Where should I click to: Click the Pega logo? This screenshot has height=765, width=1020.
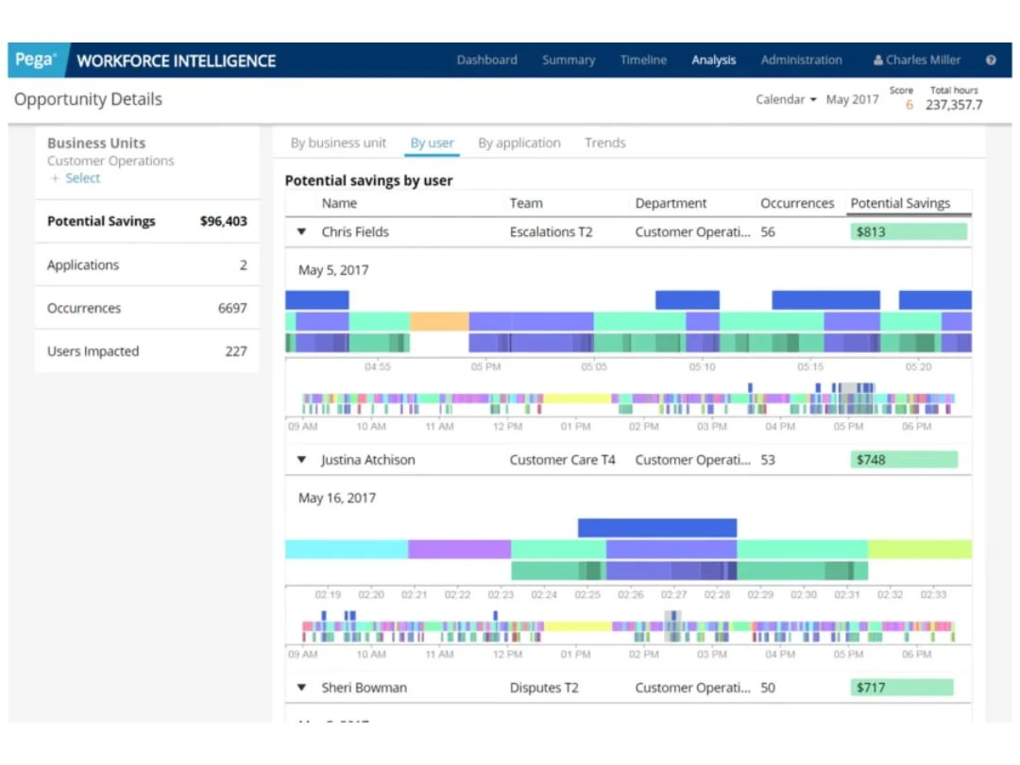[x=36, y=59]
